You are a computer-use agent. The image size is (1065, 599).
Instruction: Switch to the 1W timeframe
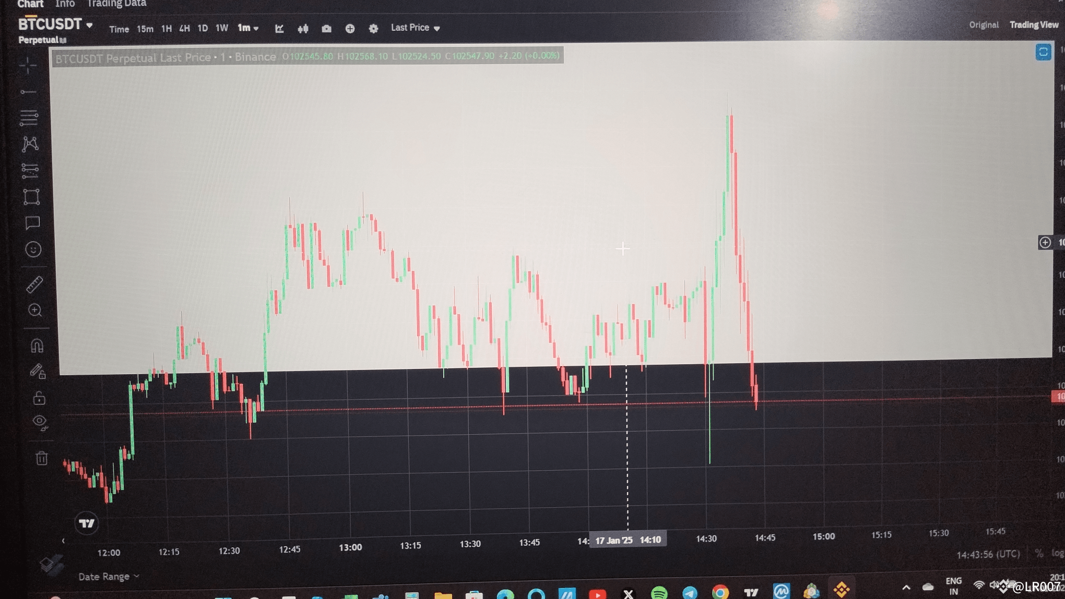222,28
